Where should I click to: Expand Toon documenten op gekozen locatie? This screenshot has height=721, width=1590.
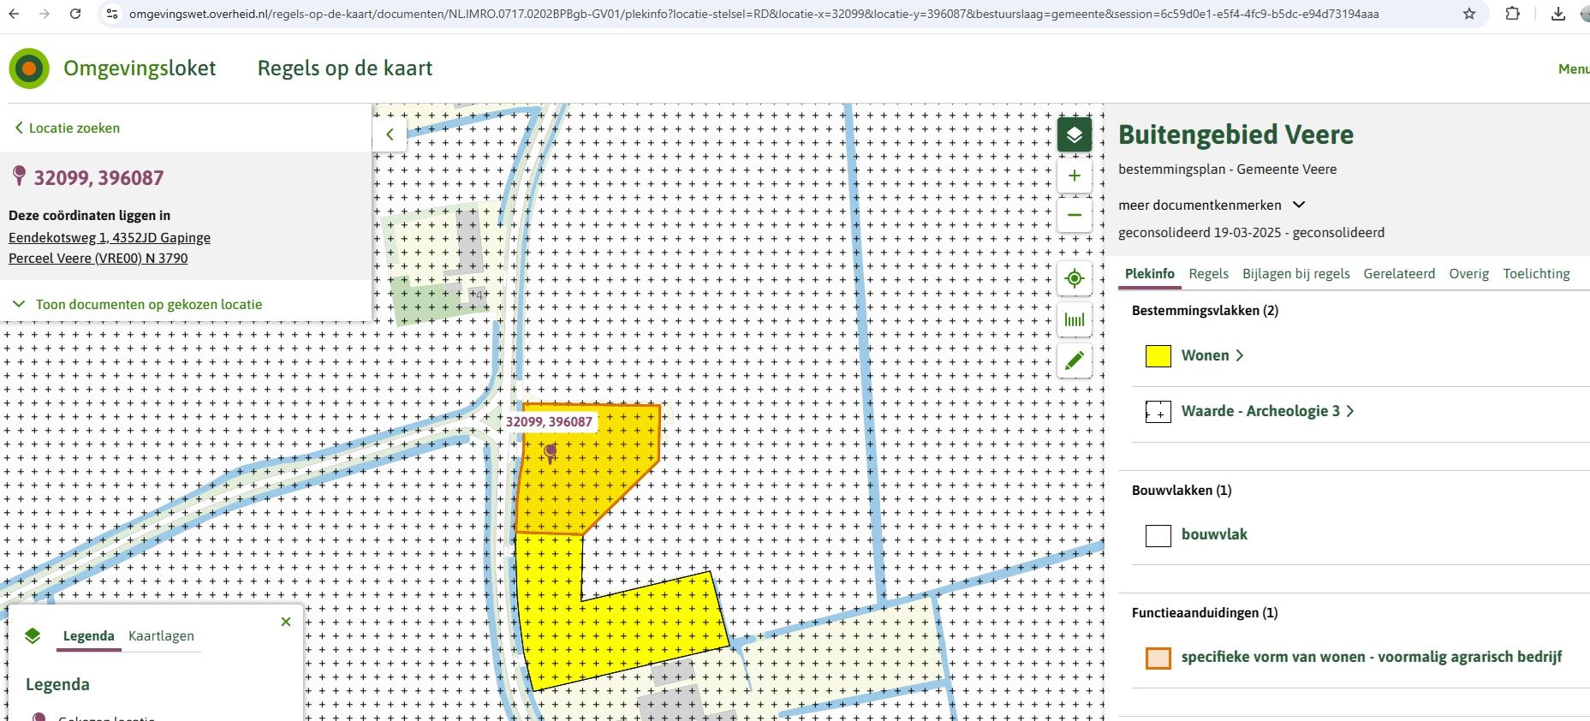pos(138,304)
